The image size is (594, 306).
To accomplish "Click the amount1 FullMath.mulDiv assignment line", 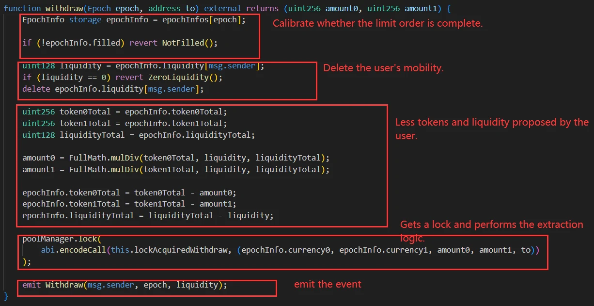I will (172, 169).
